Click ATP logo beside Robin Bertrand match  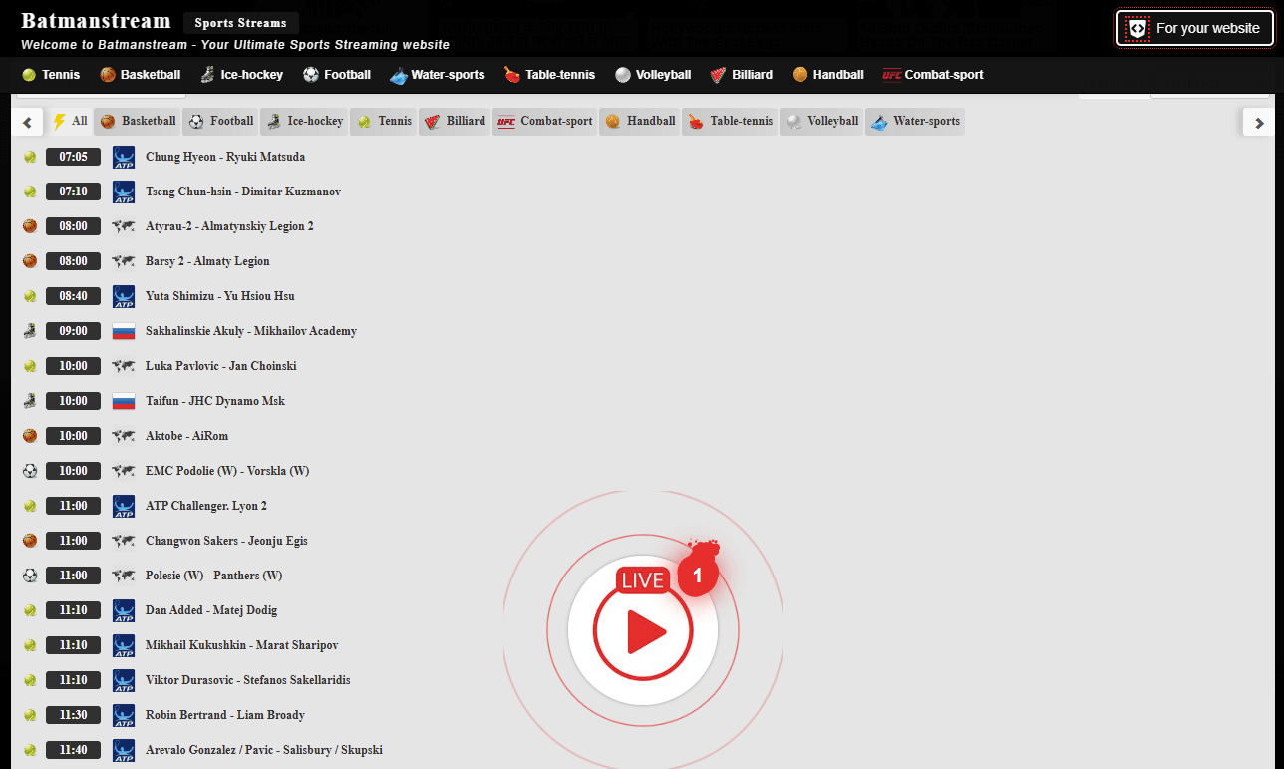click(124, 715)
